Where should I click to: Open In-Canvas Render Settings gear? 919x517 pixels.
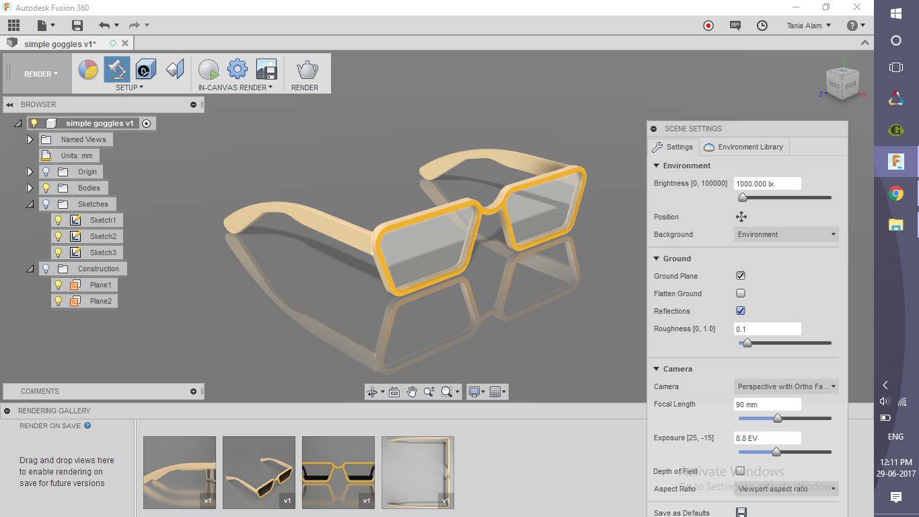[237, 69]
